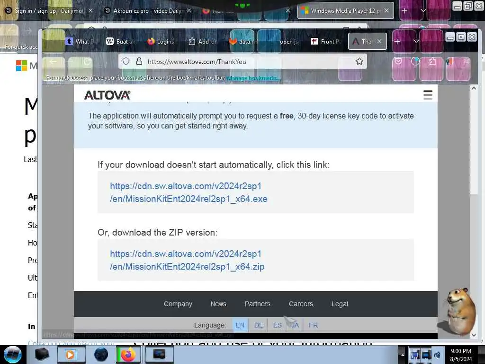The image size is (485, 364).
Task: Open the Windows Start orb
Action: point(12,355)
